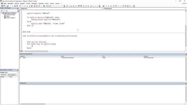The image size is (187, 105).
Task: Click the View Microsoft Excel icon
Action: [x=2, y=6]
